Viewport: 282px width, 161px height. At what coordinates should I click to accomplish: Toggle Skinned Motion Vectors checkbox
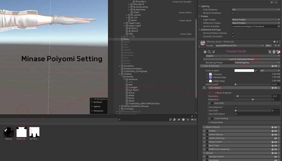[x=233, y=33]
